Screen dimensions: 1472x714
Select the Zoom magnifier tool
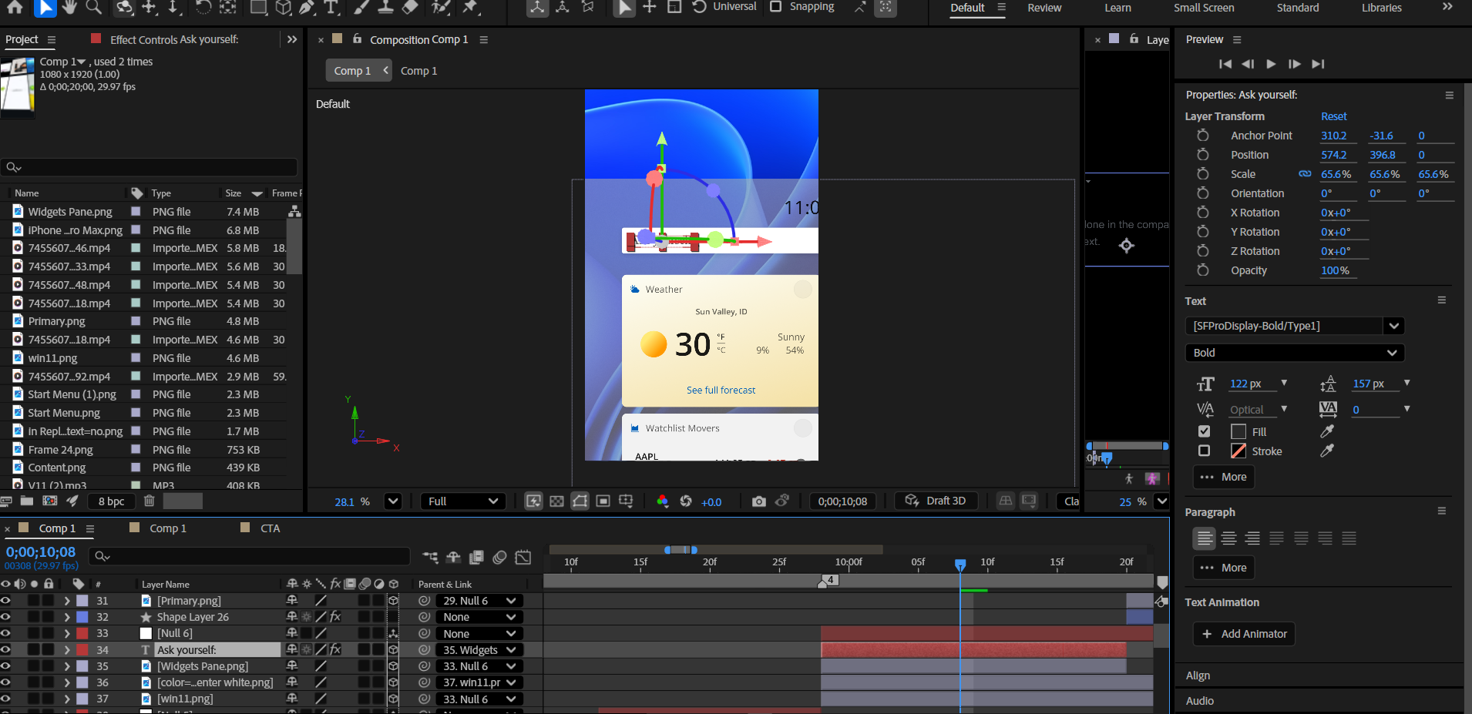[x=94, y=8]
